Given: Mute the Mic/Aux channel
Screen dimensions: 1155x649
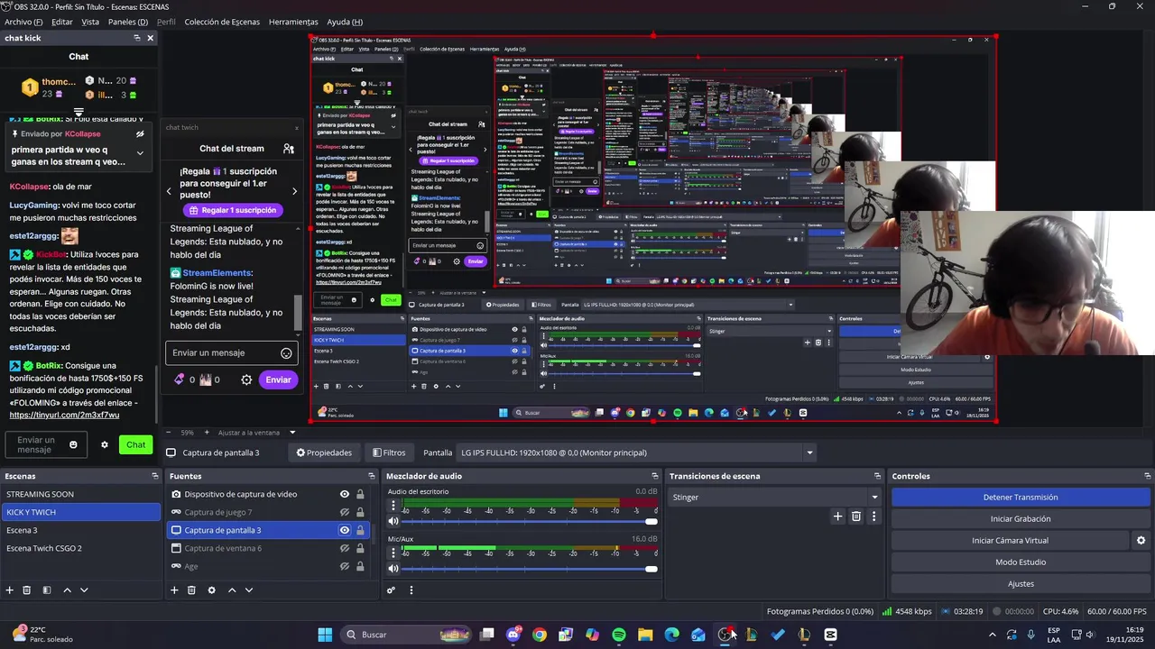Looking at the screenshot, I should [393, 569].
